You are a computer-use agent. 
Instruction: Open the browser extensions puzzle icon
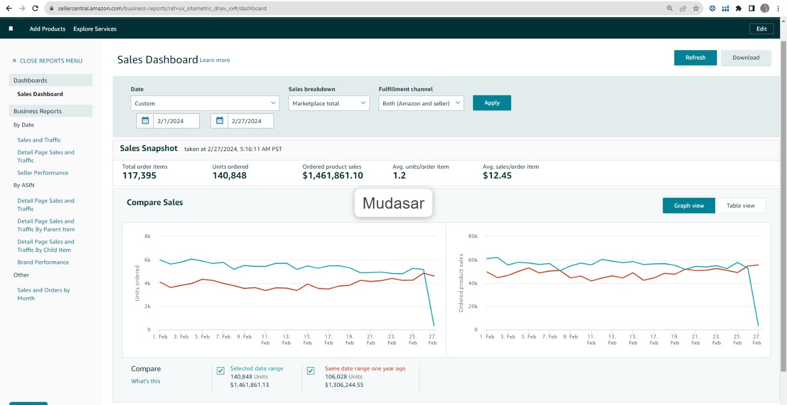pos(738,8)
